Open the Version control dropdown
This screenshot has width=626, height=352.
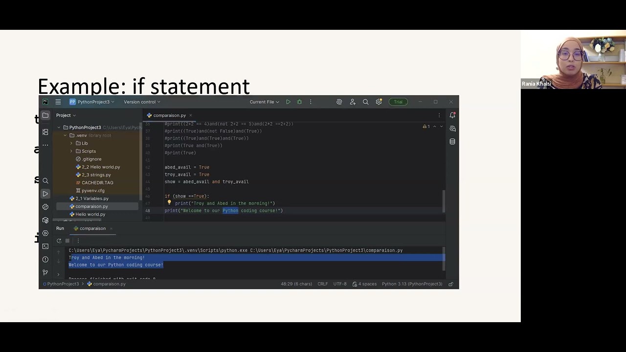tap(142, 102)
